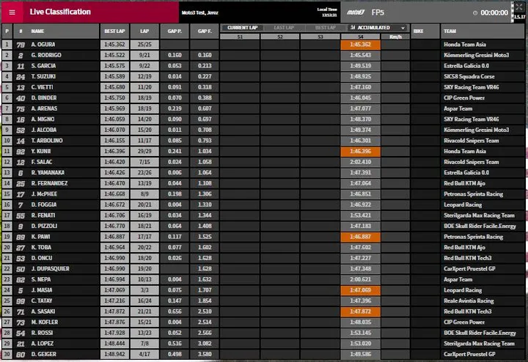This screenshot has width=528, height=362.
Task: Click the Moto3 logo
Action: 356,12
